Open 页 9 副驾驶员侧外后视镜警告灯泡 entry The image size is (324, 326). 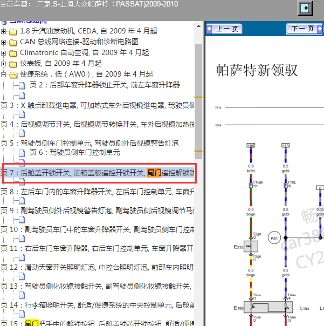point(97,210)
